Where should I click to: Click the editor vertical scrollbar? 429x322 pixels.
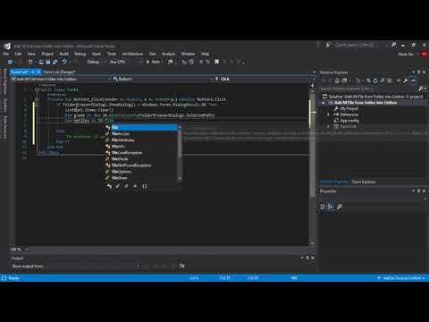pos(312,167)
